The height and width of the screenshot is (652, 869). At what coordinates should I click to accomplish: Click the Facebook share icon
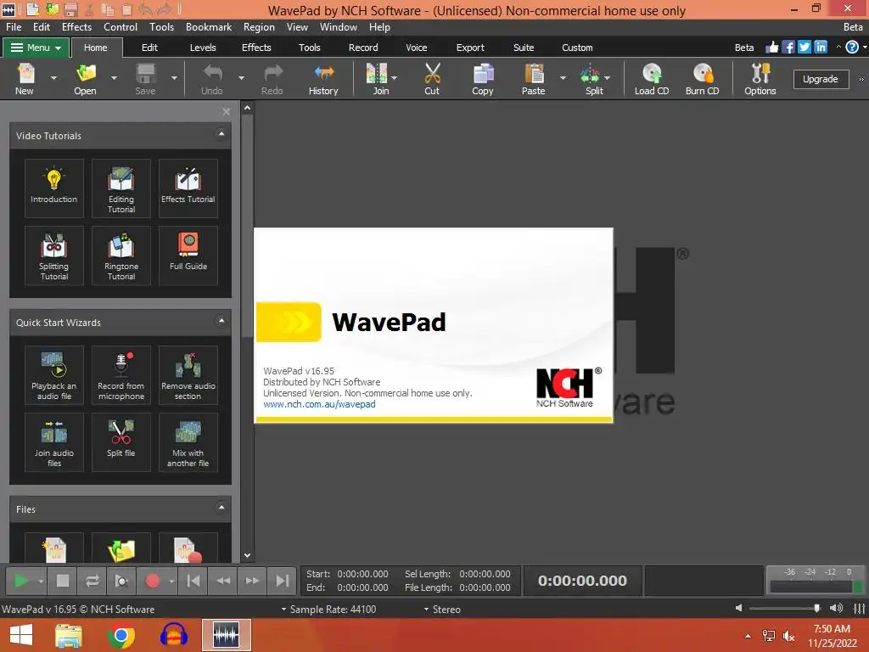point(788,48)
